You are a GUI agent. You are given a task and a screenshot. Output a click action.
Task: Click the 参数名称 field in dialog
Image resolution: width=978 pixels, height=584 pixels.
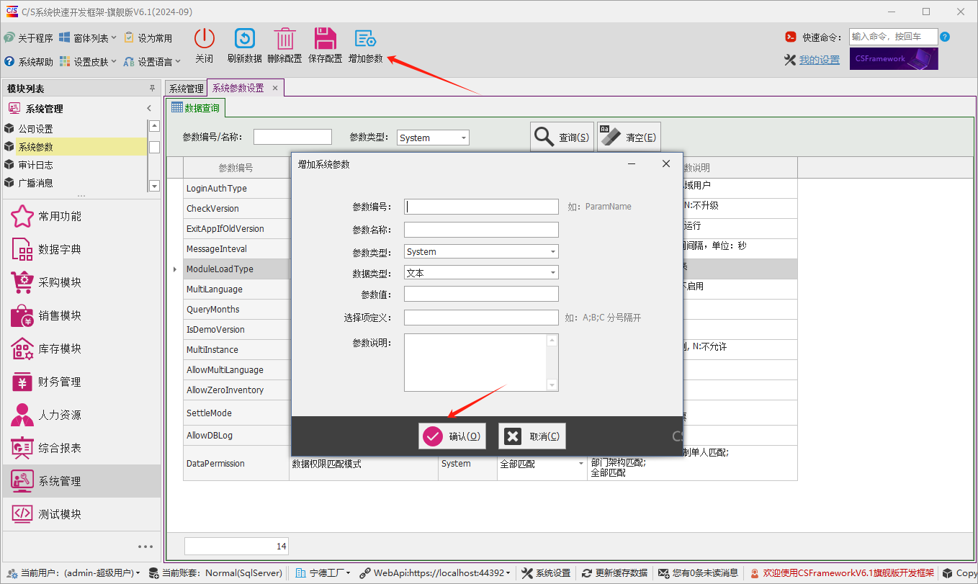(481, 230)
